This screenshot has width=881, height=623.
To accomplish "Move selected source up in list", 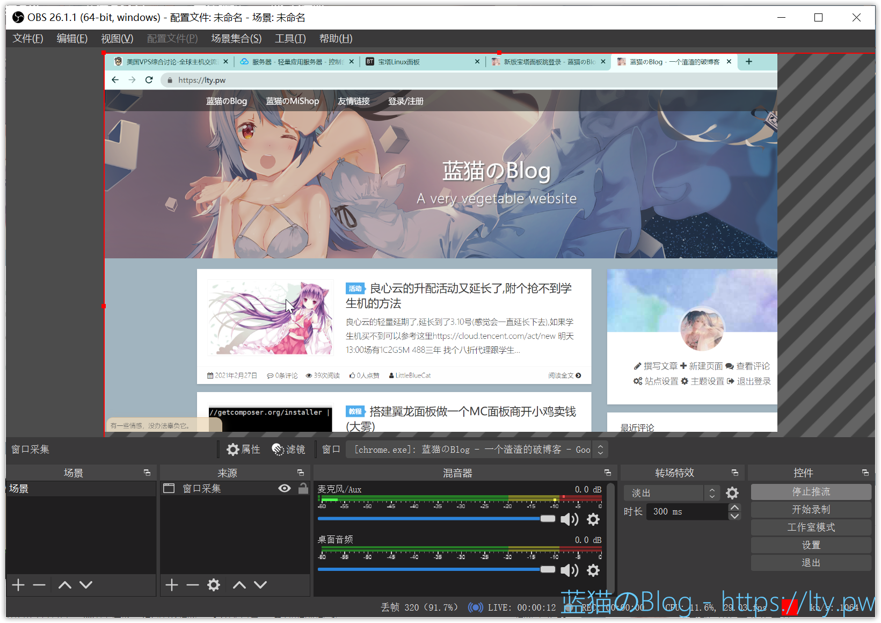I will coord(239,585).
